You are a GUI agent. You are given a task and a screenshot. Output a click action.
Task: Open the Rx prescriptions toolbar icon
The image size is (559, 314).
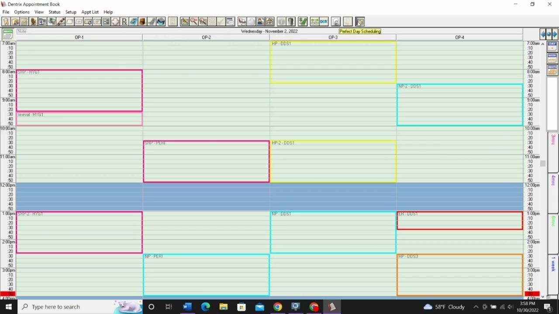click(x=124, y=21)
